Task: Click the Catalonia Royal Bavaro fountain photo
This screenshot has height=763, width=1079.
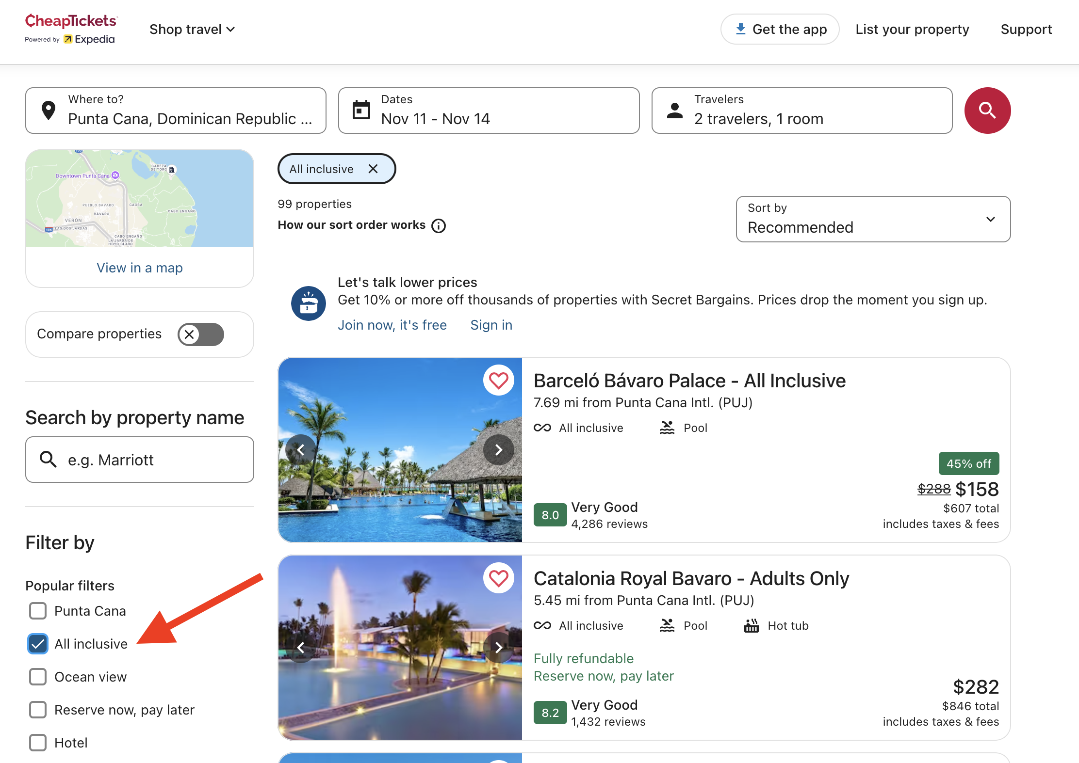Action: click(400, 648)
